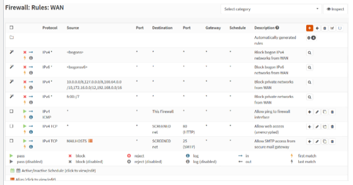Enable selected rules with header checkmark icon
The image size is (353, 185).
(x=332, y=28)
